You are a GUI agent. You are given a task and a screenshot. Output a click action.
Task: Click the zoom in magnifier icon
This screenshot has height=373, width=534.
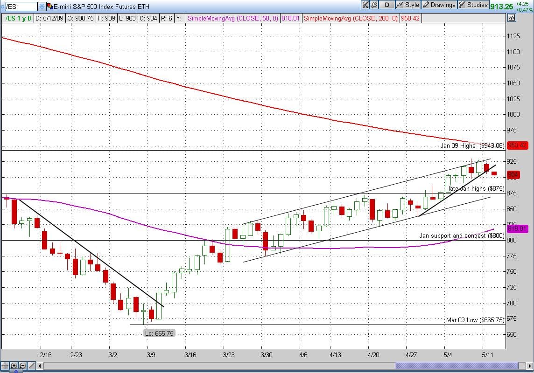pos(14,366)
